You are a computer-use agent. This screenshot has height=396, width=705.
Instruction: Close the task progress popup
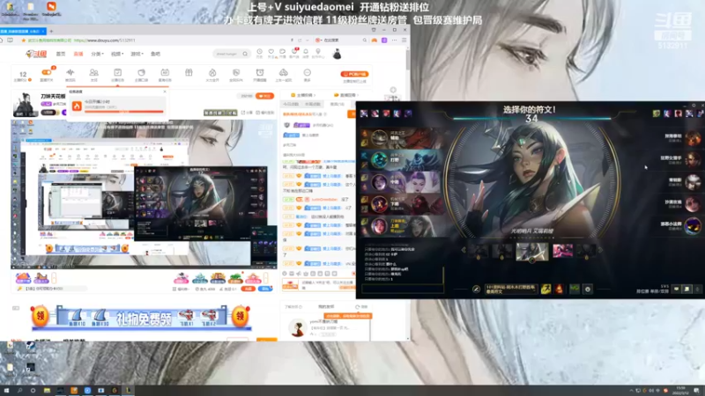[x=165, y=92]
